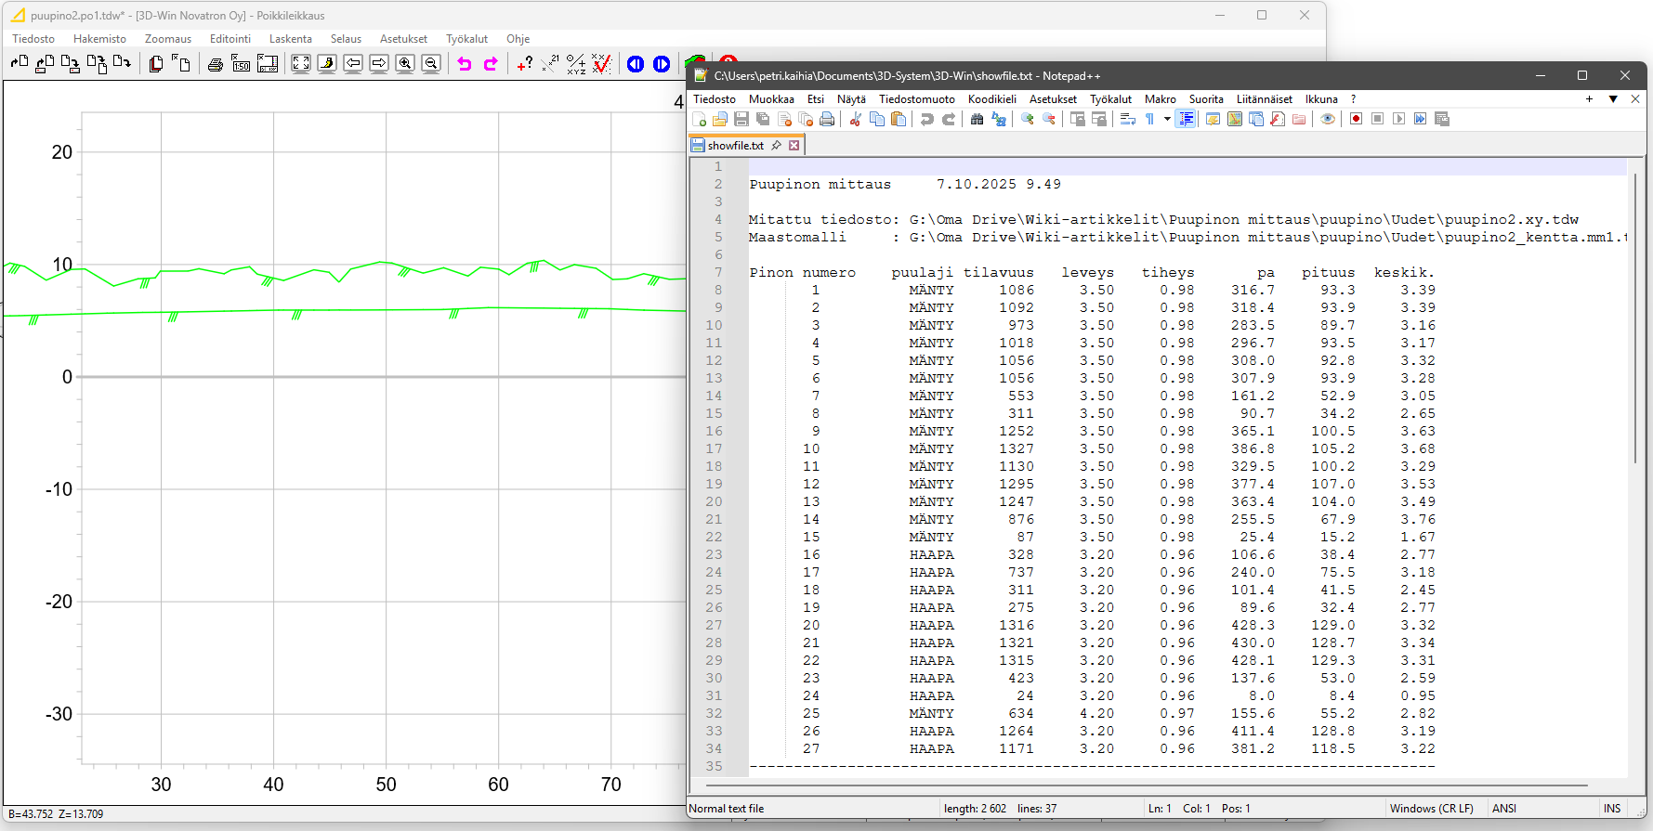Toggle the eye monitoring icon in Notepad++
The width and height of the screenshot is (1653, 831).
pyautogui.click(x=1328, y=119)
